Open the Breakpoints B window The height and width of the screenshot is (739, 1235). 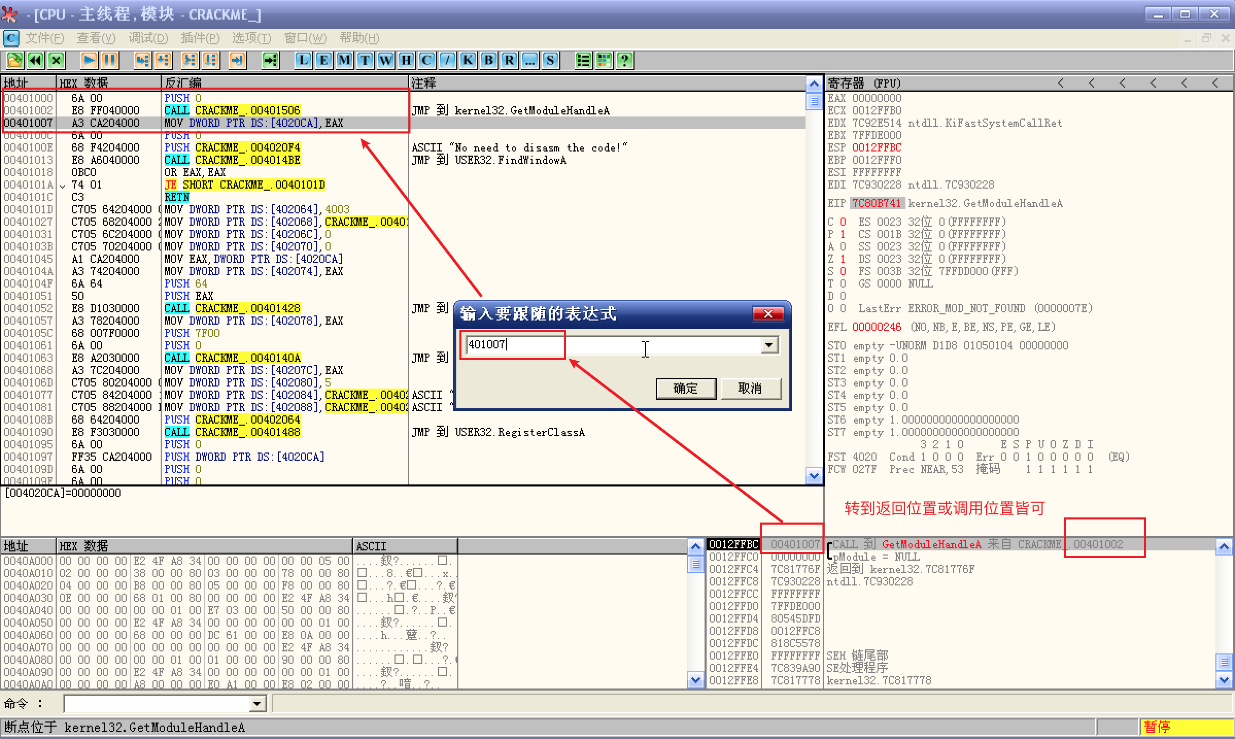click(488, 60)
